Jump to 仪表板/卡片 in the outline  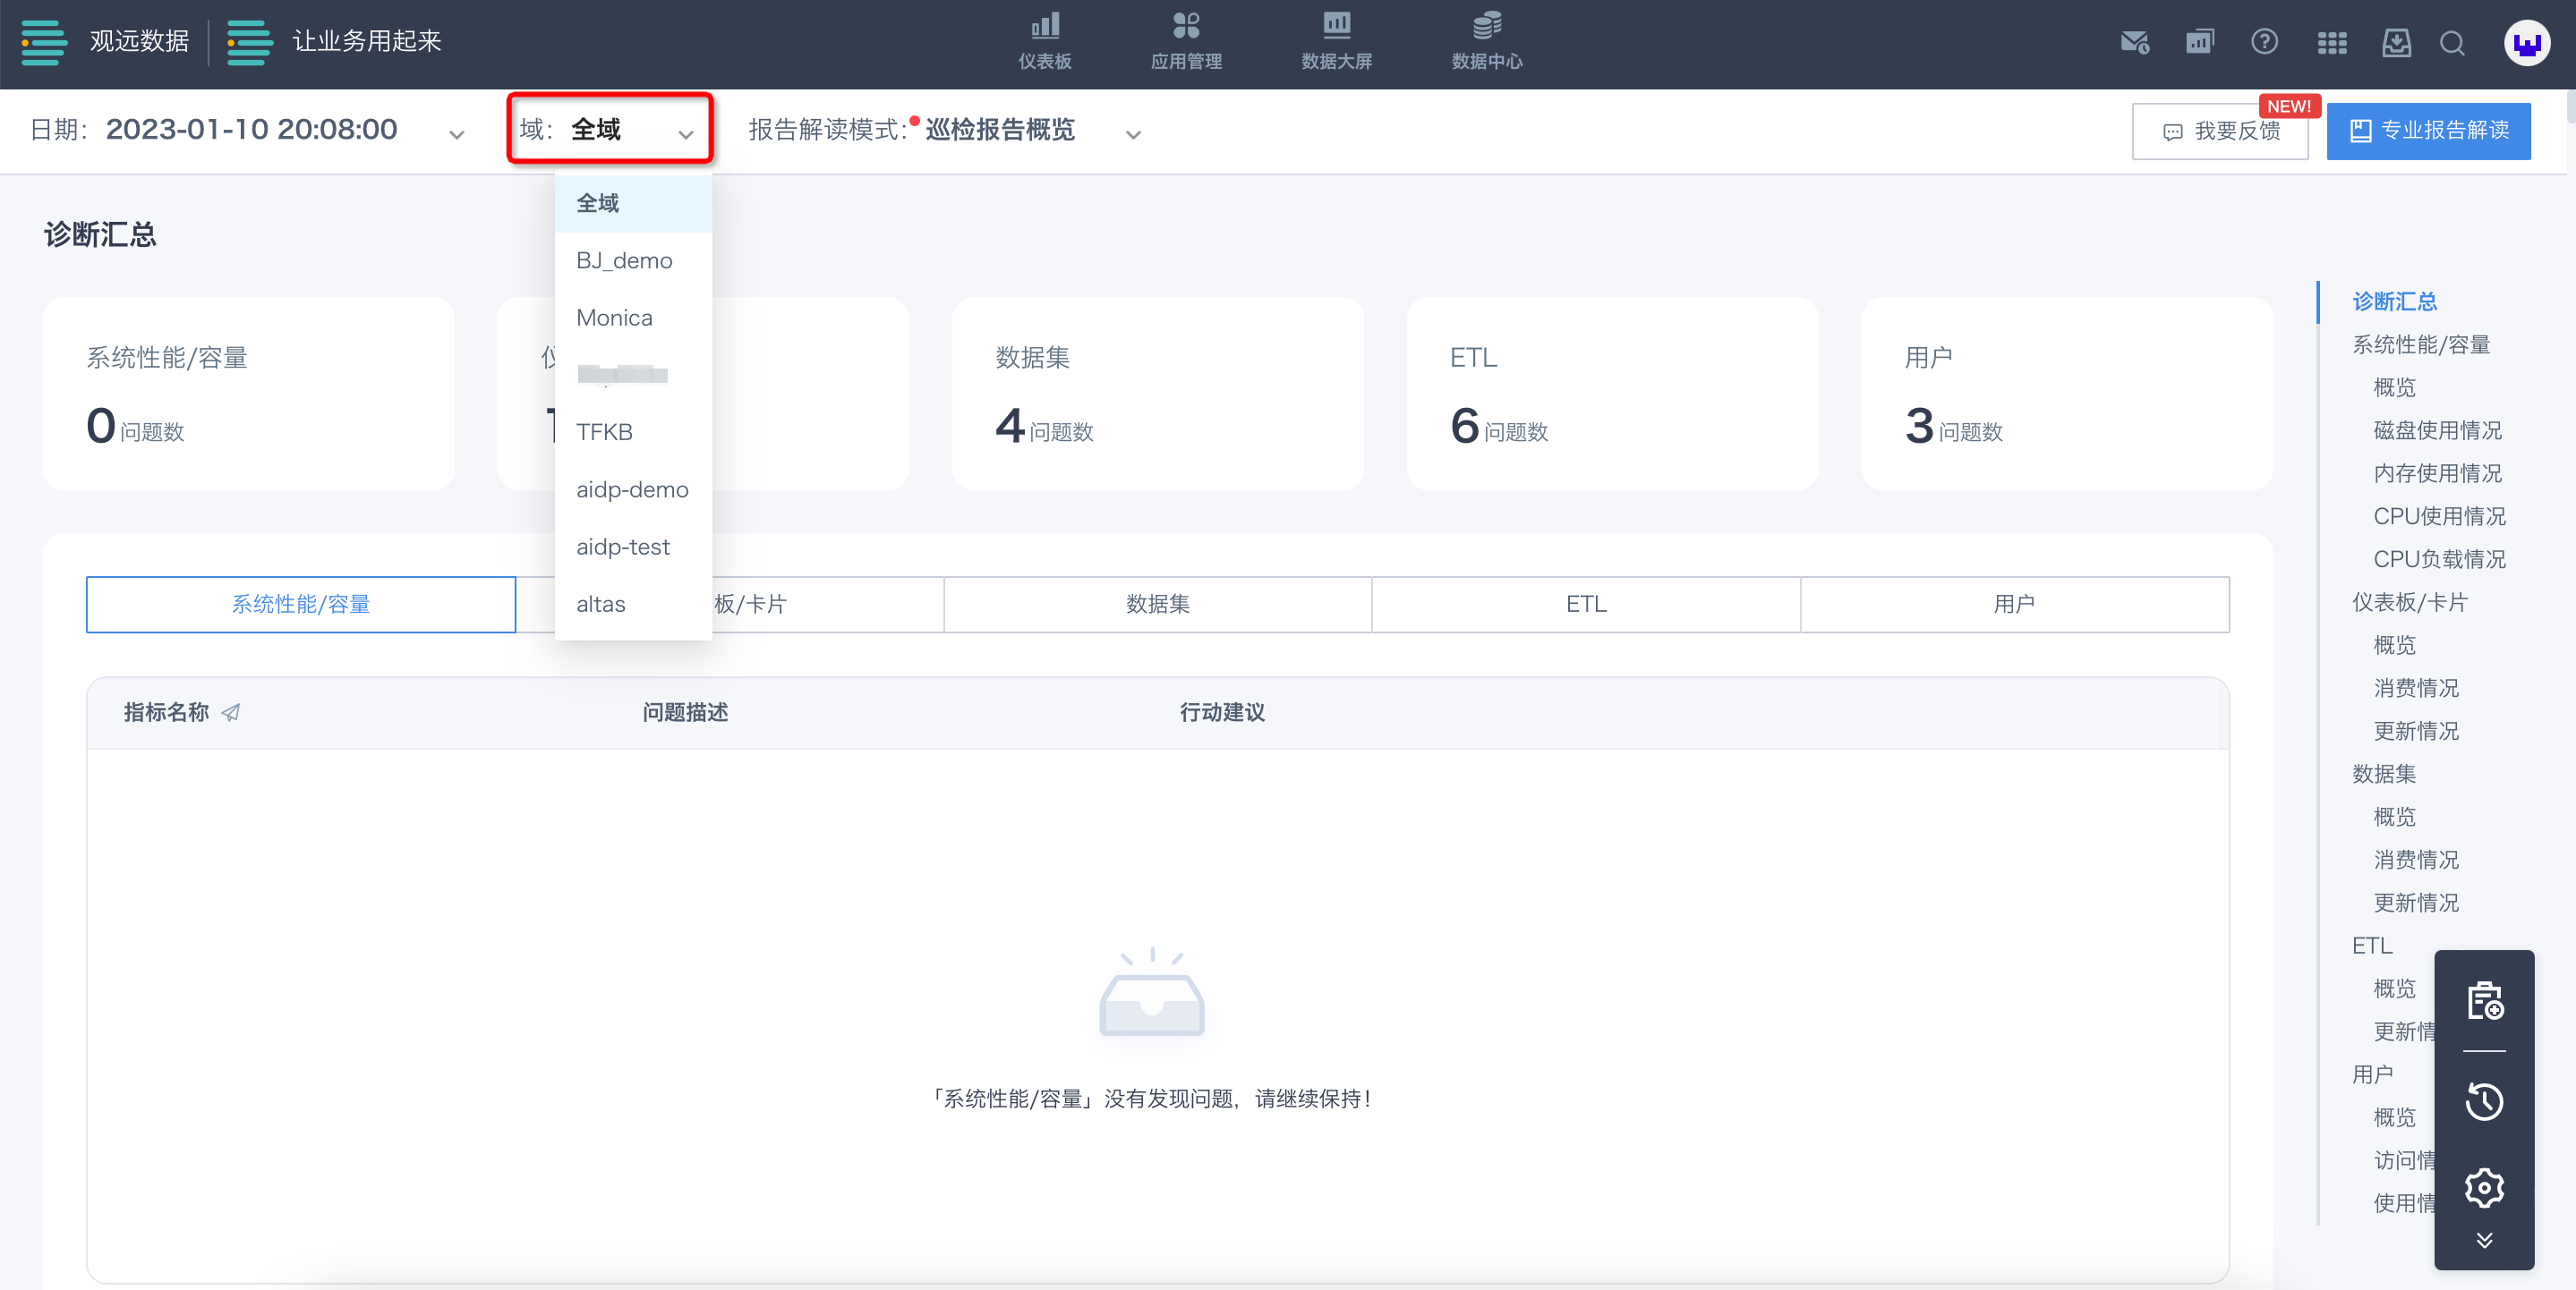click(2409, 603)
